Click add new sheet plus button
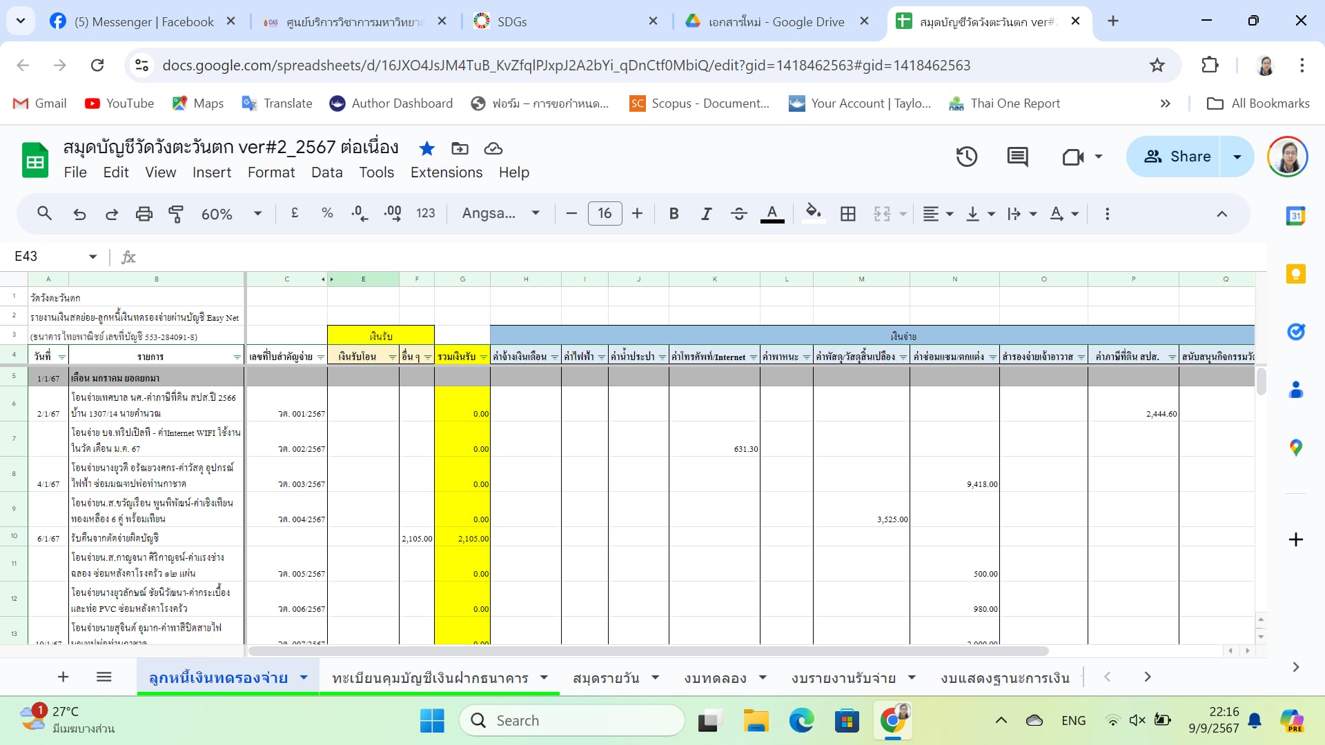1325x745 pixels. click(x=63, y=677)
